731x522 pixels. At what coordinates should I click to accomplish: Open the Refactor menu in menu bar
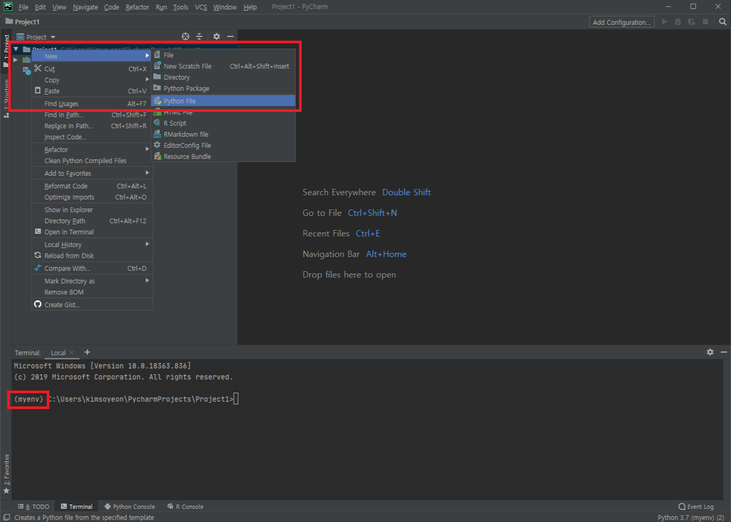tap(137, 7)
